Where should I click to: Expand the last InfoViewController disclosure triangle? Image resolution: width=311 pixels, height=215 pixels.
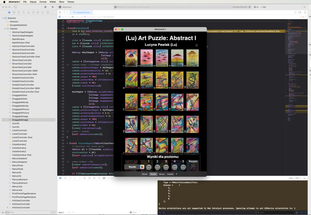[7, 208]
